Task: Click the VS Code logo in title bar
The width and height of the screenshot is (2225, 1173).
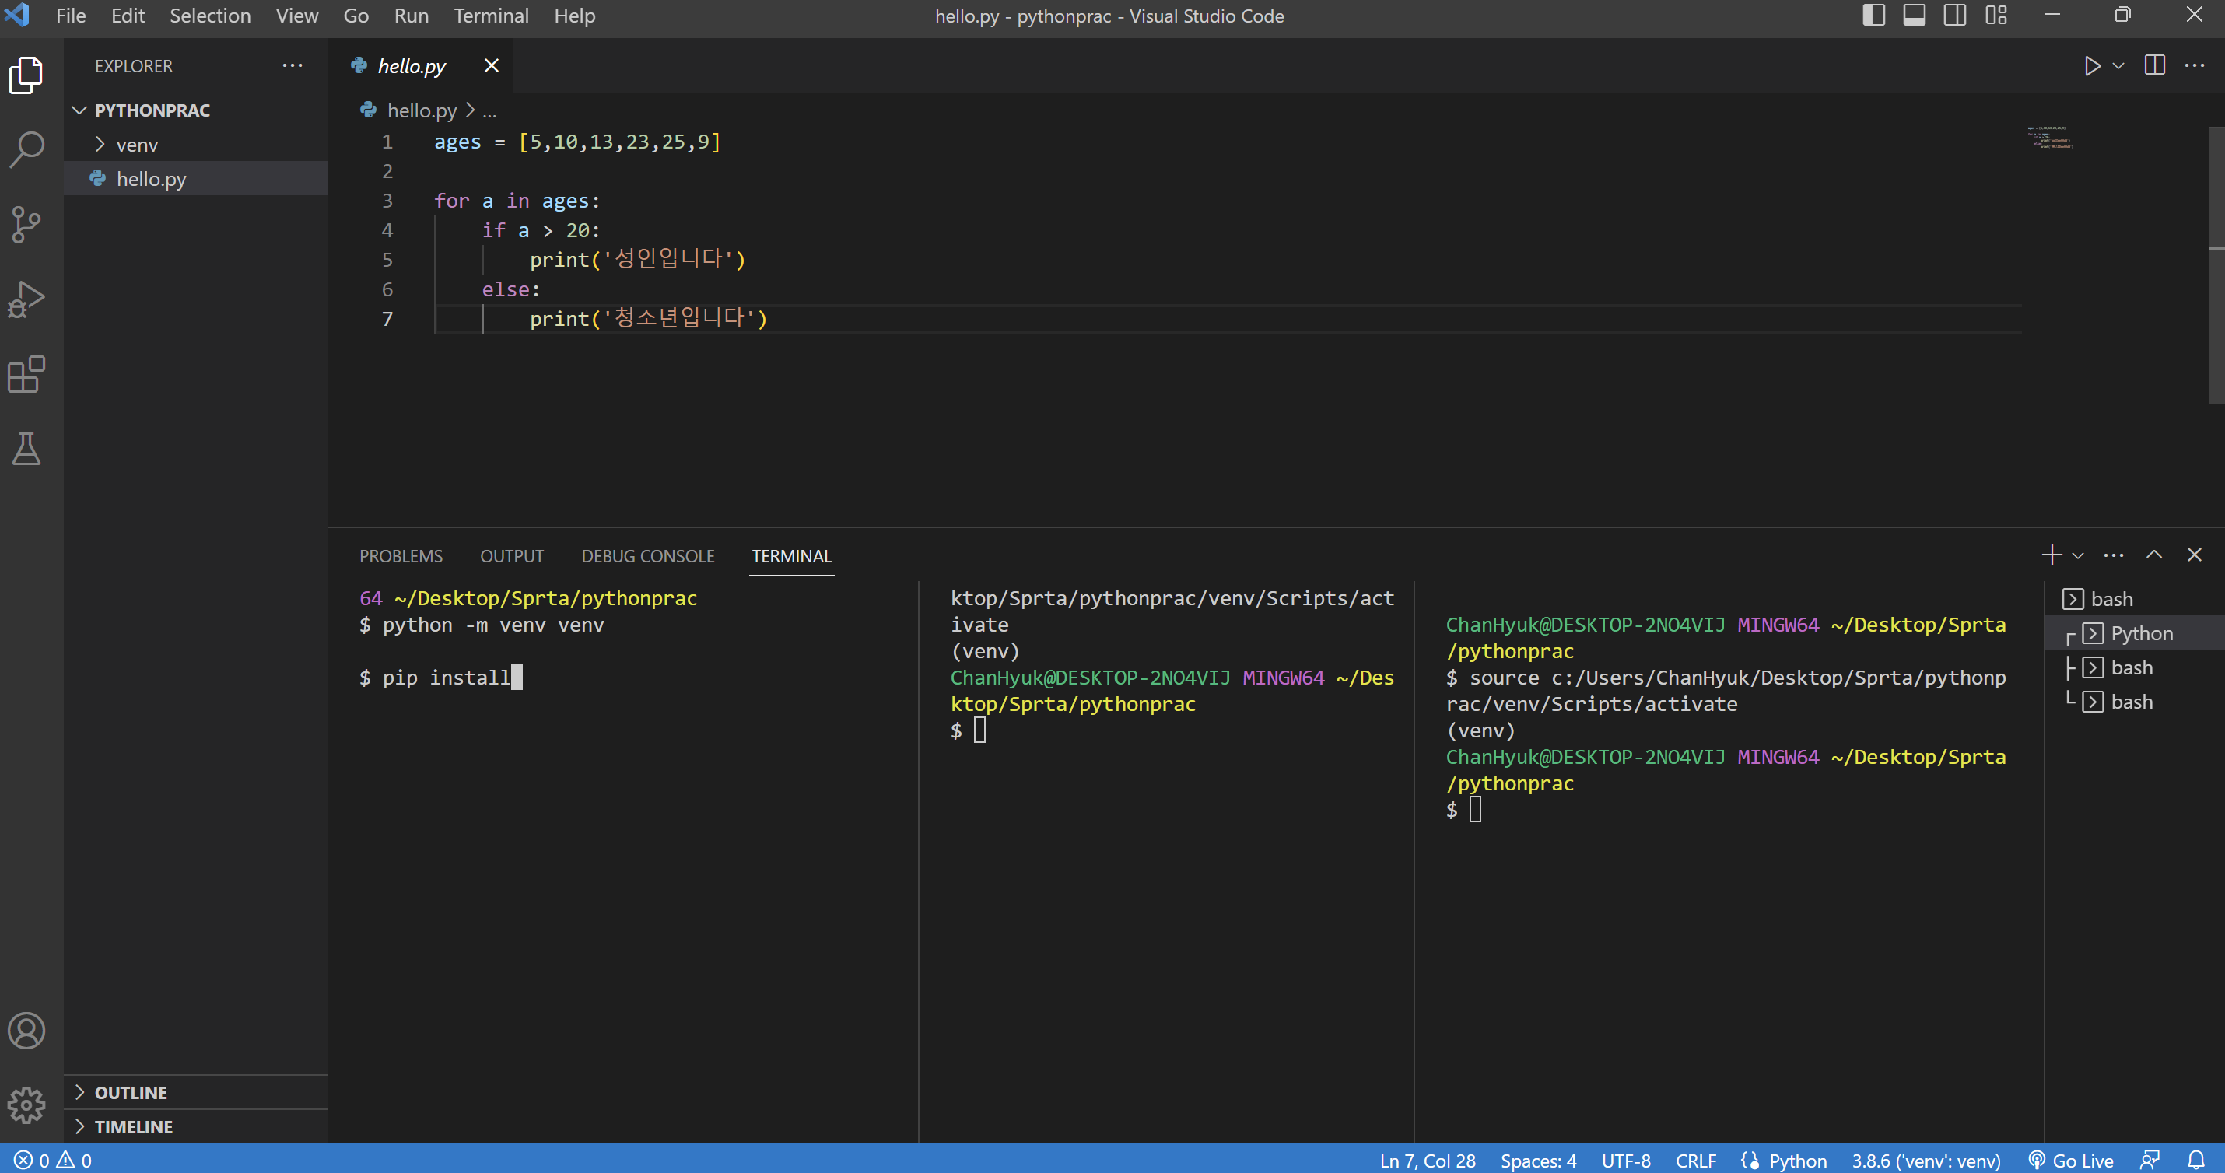Action: click(17, 16)
